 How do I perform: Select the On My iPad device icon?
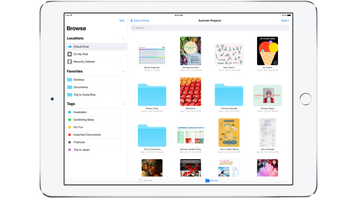(x=70, y=54)
